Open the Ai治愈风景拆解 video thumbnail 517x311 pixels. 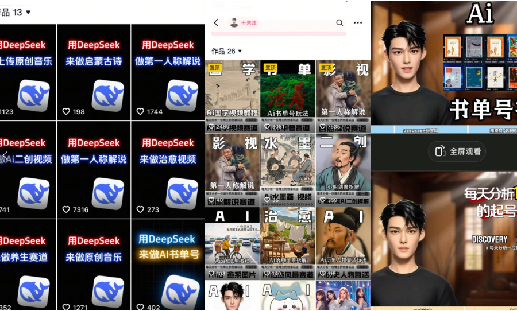[x=287, y=241]
